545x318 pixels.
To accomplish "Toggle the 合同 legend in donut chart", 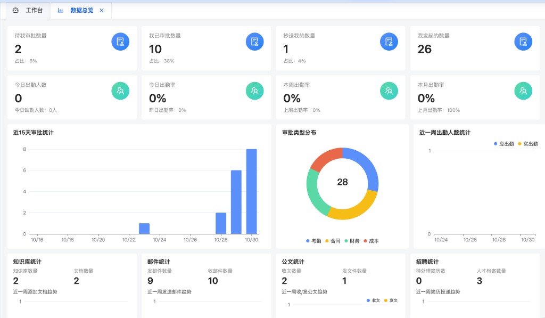I will click(333, 241).
